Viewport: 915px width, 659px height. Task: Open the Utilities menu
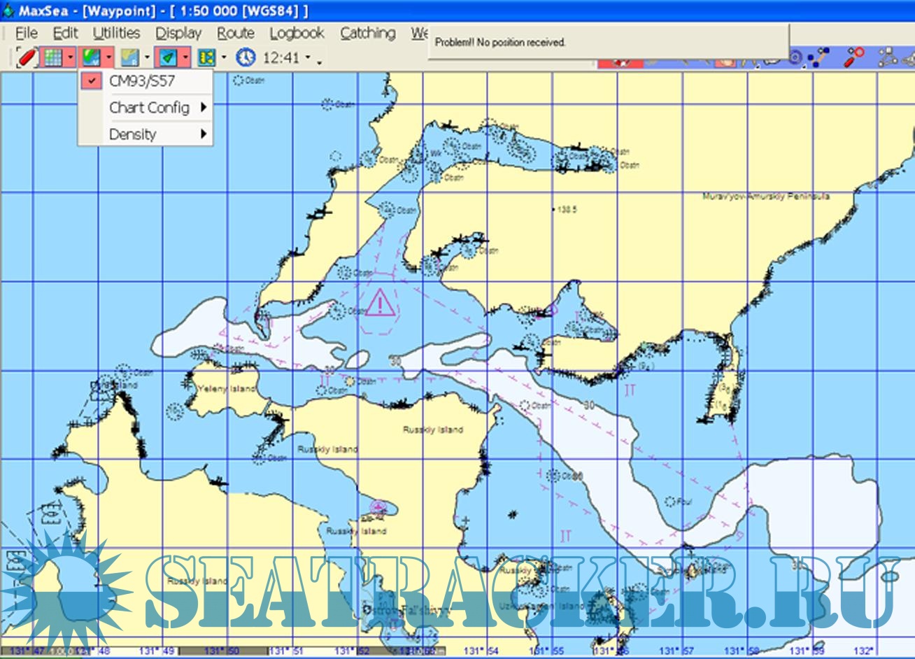116,33
